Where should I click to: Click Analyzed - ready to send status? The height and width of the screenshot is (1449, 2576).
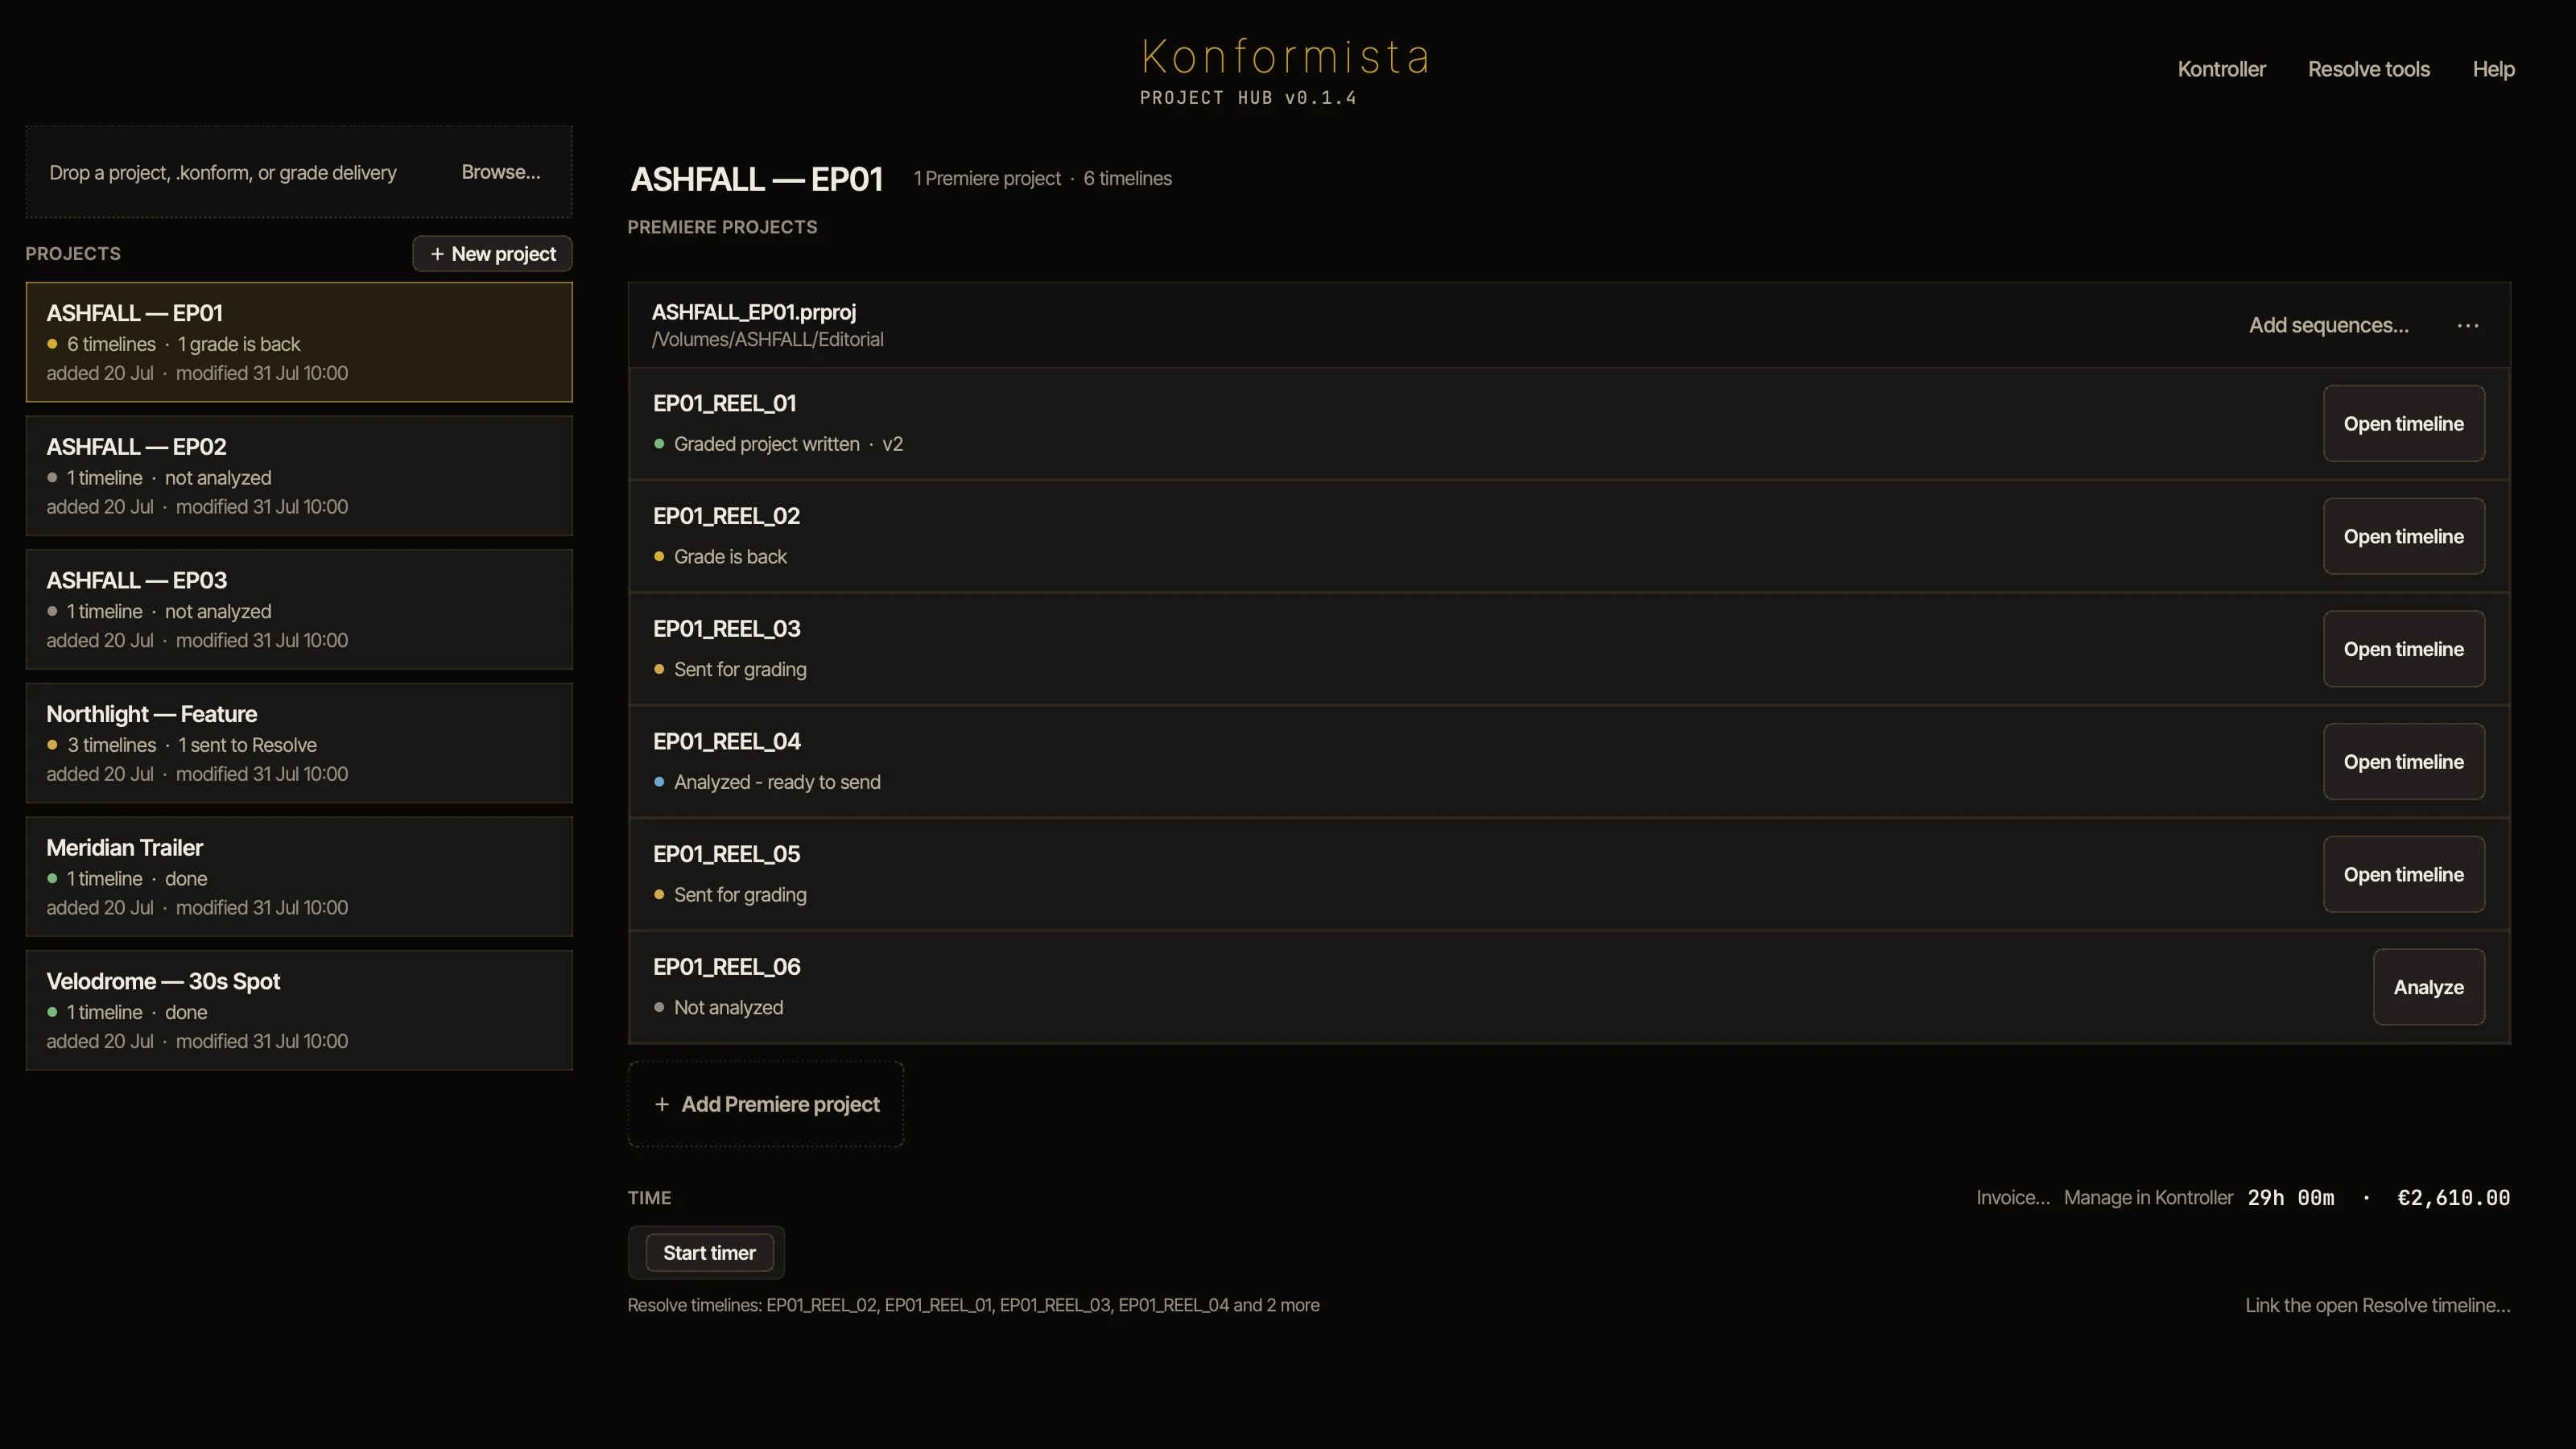pyautogui.click(x=777, y=782)
